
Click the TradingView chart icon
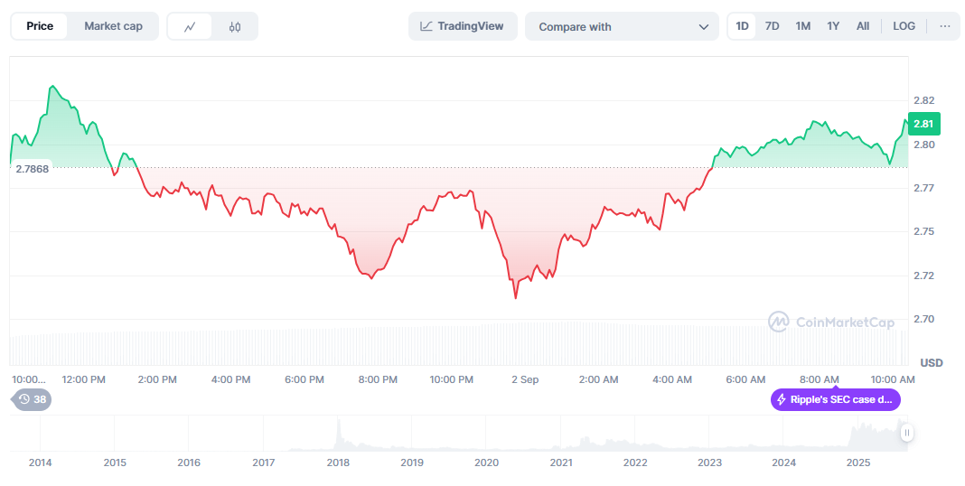click(x=426, y=26)
